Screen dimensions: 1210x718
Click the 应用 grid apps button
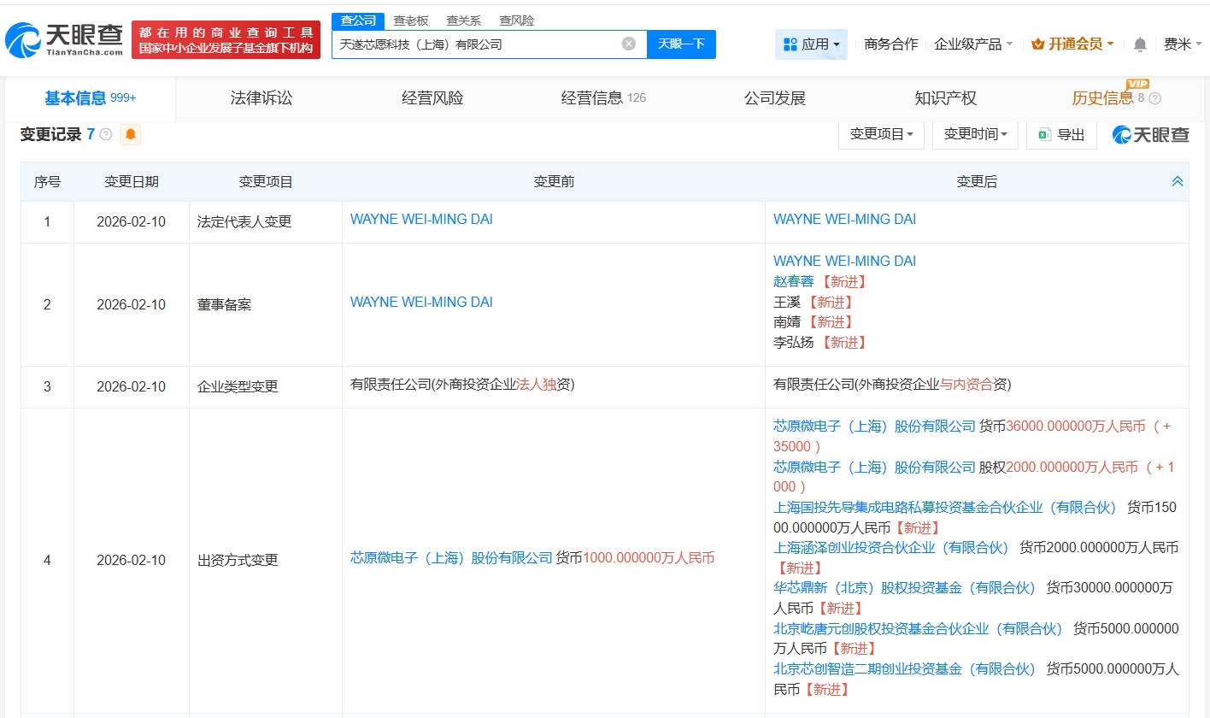[810, 44]
